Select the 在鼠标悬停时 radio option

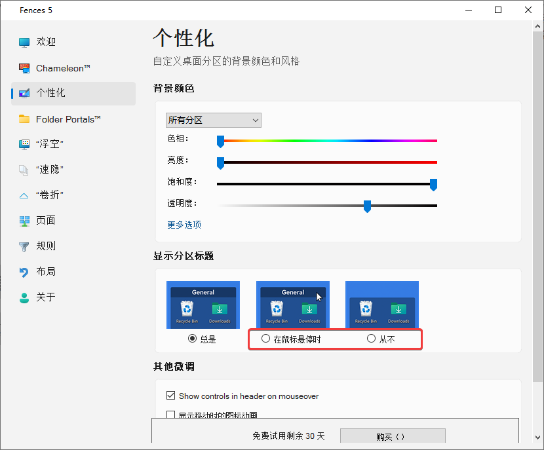point(265,339)
